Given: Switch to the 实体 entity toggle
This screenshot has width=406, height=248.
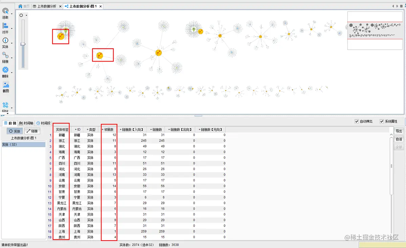Looking at the screenshot, I should (x=15, y=131).
